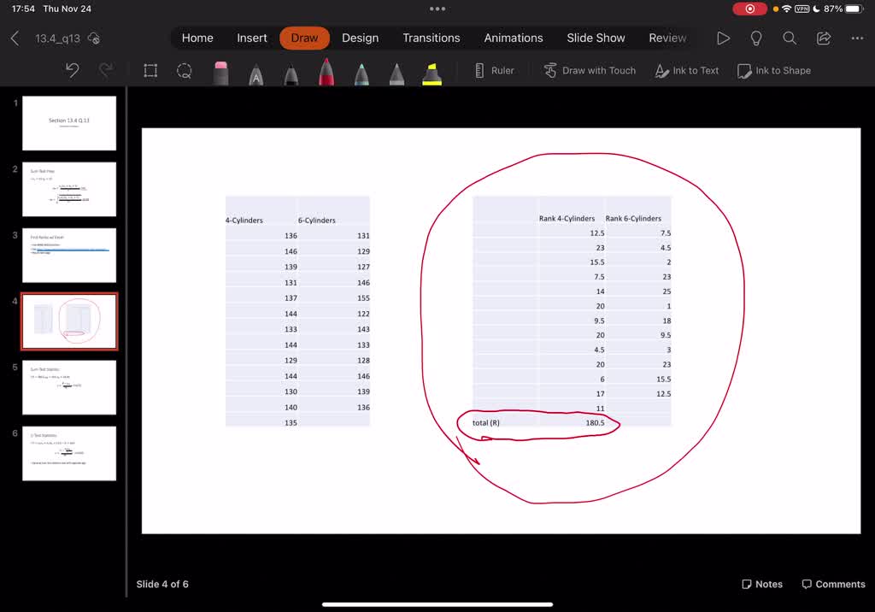Redo the last action
Image resolution: width=875 pixels, height=612 pixels.
coord(105,70)
